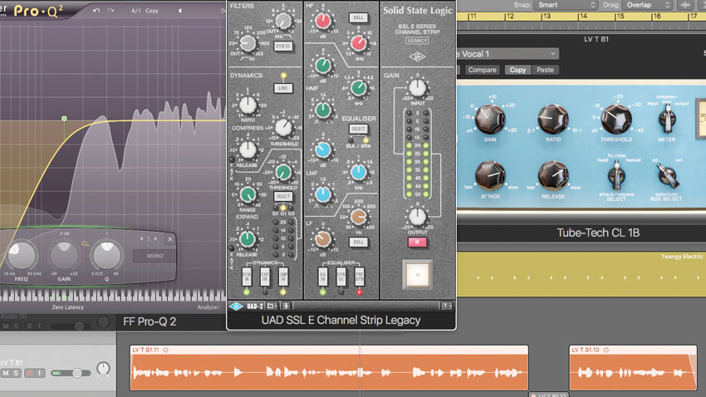706x397 pixels.
Task: Click the SSL INPUT gain knob
Action: (418, 88)
